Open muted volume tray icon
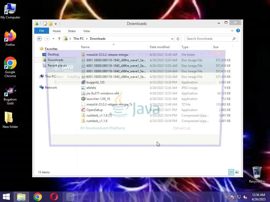 tap(245, 197)
